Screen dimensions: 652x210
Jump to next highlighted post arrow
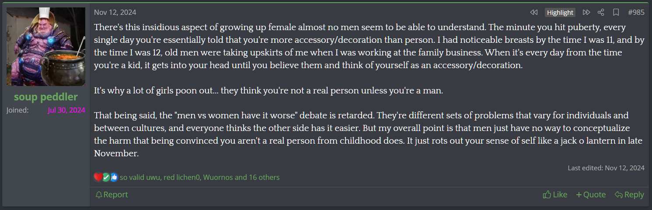coord(586,12)
